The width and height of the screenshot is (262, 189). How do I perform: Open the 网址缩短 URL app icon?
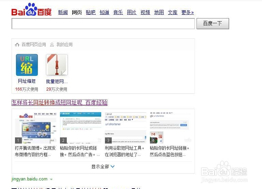tap(27, 65)
